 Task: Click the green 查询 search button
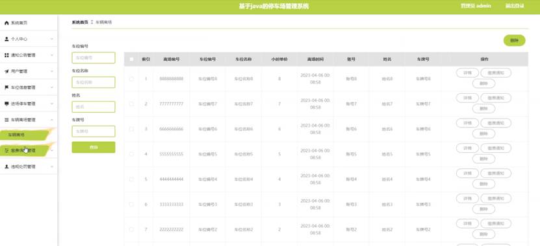click(x=94, y=147)
